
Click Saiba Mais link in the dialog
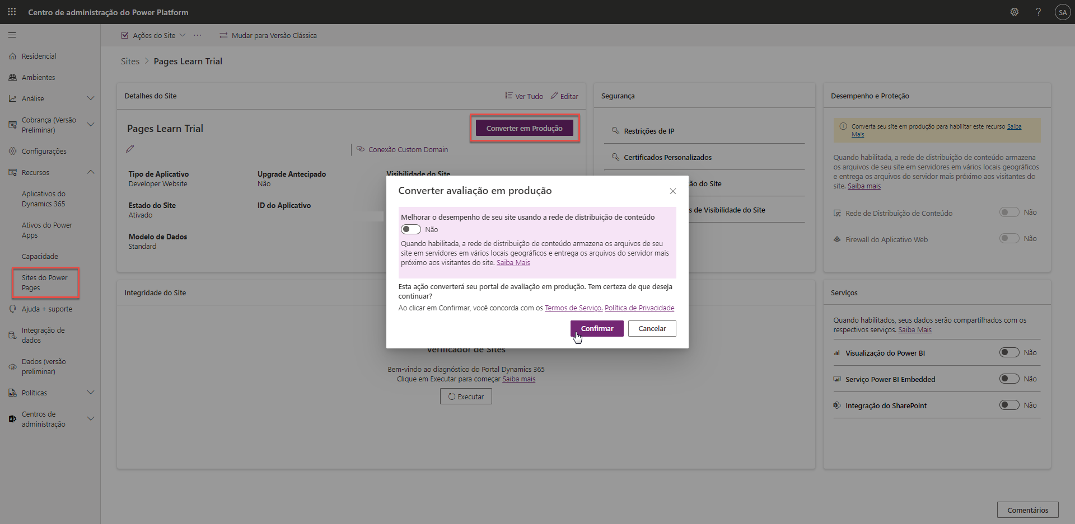tap(513, 262)
